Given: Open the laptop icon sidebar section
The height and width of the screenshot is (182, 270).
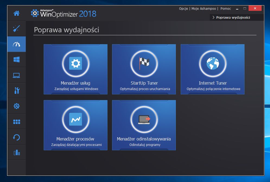Looking at the screenshot, I should click(x=17, y=75).
